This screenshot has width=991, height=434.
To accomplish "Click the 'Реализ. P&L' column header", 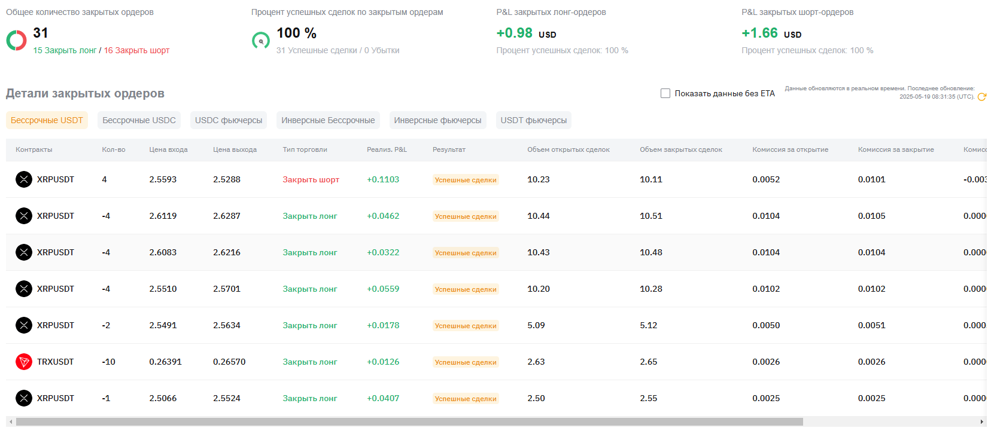I will coord(387,149).
